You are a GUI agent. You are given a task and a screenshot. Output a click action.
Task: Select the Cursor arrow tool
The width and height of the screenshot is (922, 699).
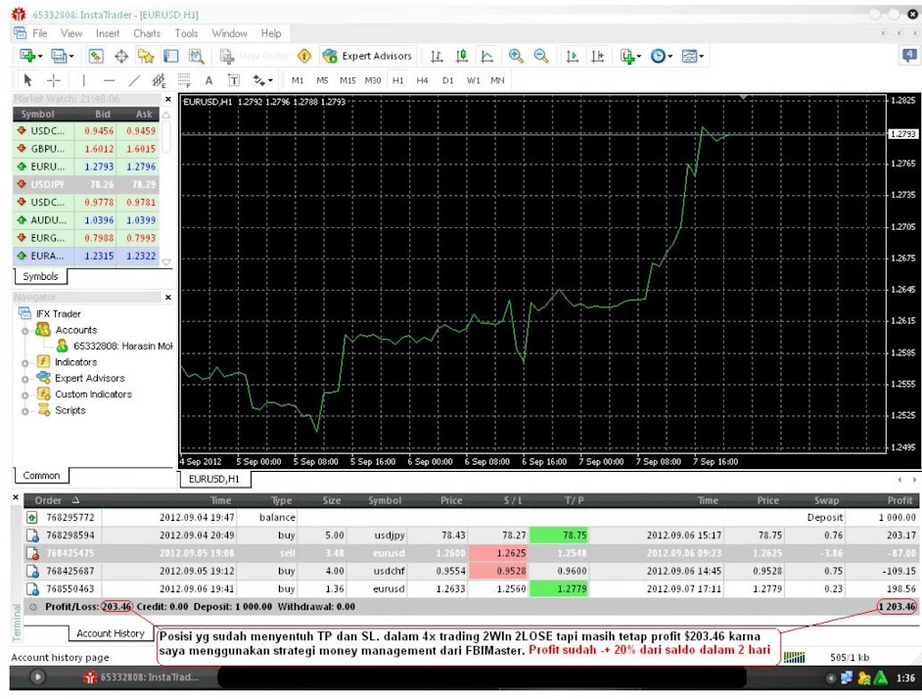(x=27, y=80)
